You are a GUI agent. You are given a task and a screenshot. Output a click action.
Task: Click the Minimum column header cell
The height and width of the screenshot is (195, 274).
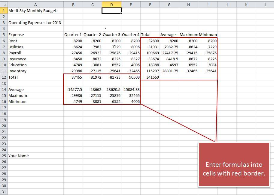[208, 35]
